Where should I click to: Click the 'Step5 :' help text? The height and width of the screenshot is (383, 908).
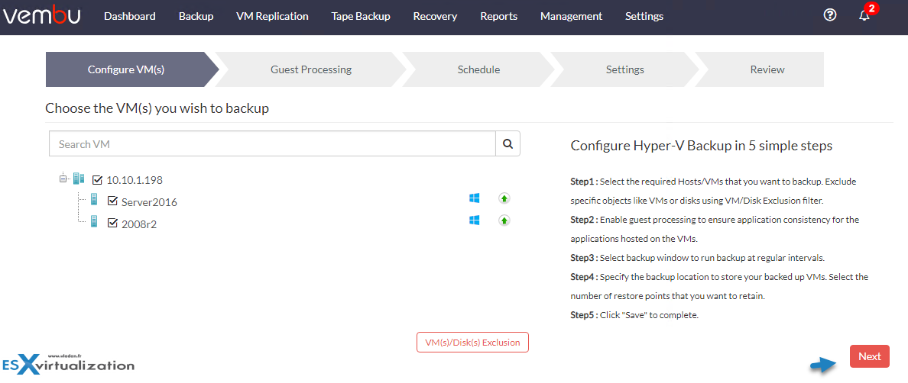coord(584,315)
